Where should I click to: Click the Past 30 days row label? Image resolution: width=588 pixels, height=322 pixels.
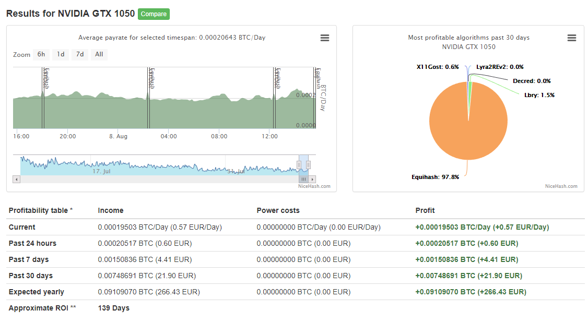31,276
